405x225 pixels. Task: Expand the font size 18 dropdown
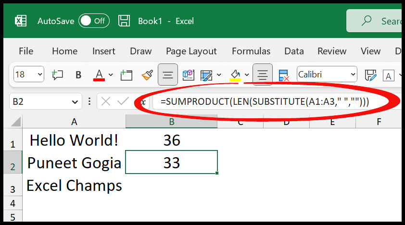[40, 75]
